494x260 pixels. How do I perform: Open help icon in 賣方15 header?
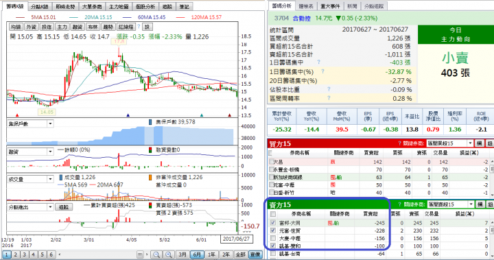click(400, 204)
